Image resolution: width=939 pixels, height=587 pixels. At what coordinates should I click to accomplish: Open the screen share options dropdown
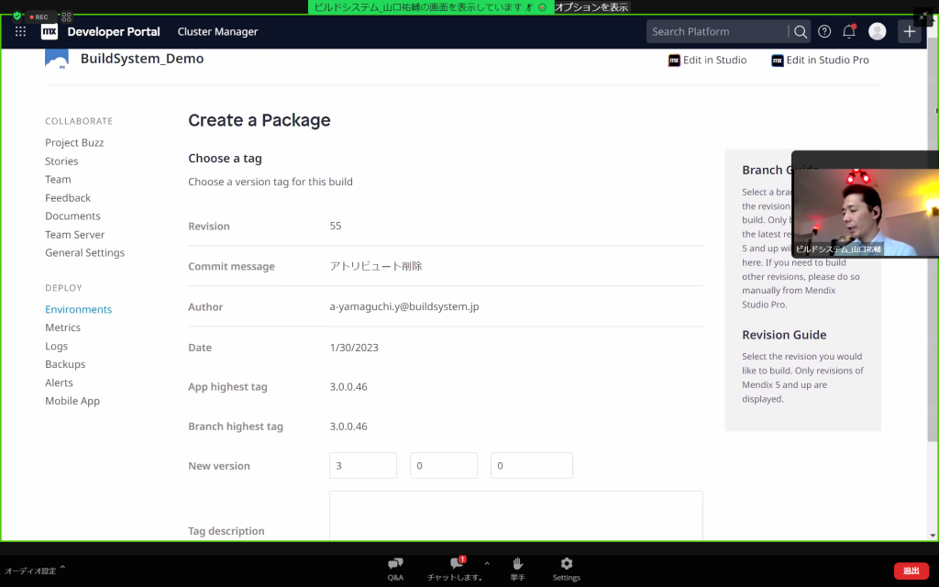click(x=591, y=6)
